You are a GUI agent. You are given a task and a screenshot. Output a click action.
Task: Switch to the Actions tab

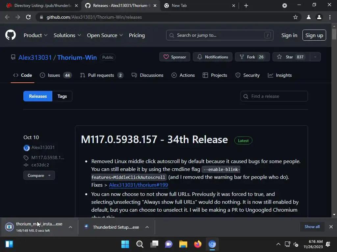(183, 75)
